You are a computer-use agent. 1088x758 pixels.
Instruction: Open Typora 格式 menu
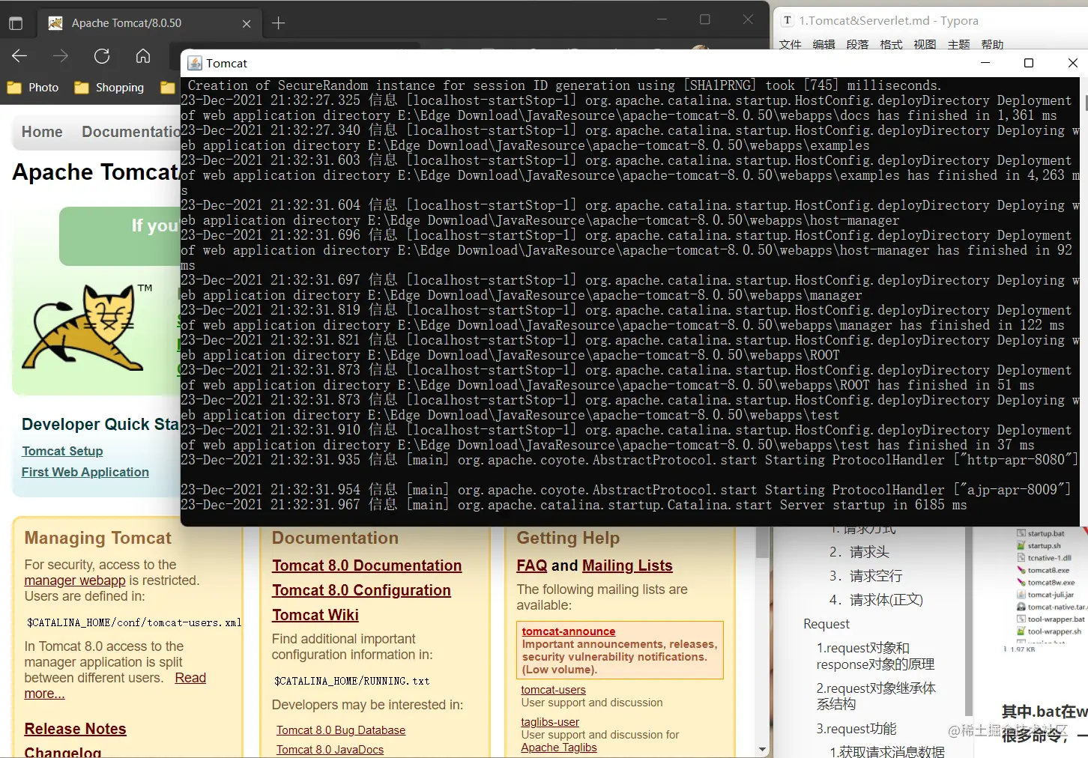(891, 44)
